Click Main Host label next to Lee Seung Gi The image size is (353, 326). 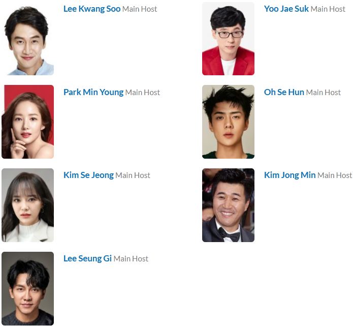click(131, 259)
